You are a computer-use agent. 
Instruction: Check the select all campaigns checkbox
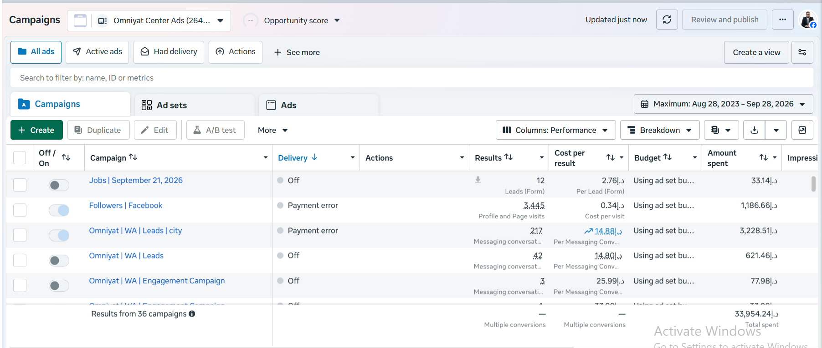point(20,157)
